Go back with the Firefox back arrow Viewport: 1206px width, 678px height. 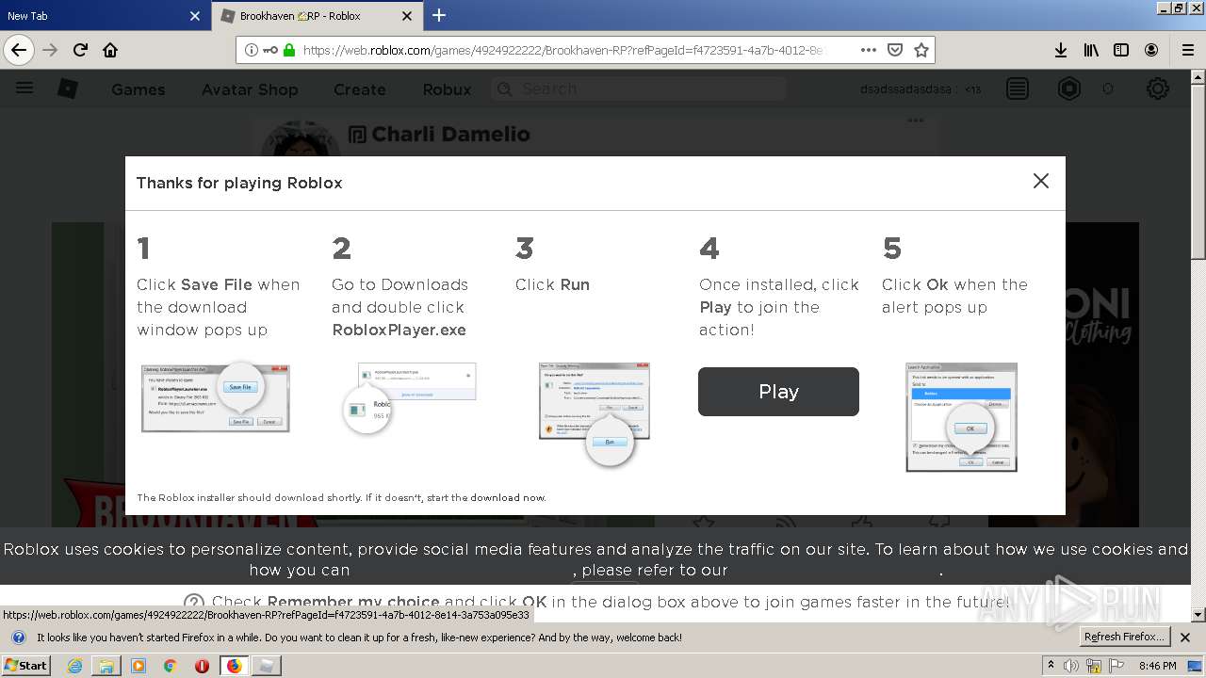tap(19, 50)
